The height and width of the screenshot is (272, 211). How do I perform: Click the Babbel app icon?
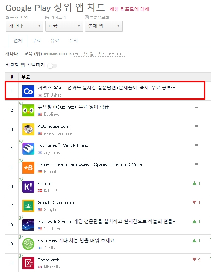(x=28, y=168)
